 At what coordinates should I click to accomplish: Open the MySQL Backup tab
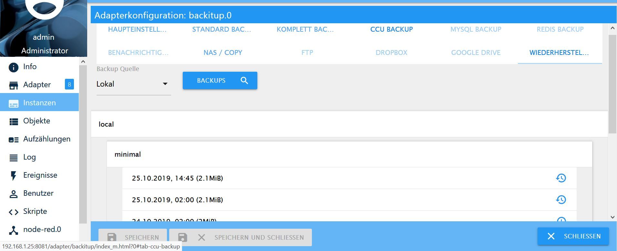click(476, 29)
